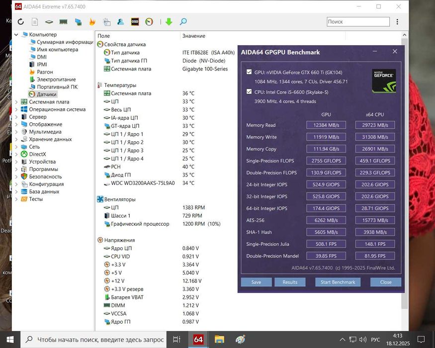Collapse the Компьютер tree node

(x=16, y=35)
